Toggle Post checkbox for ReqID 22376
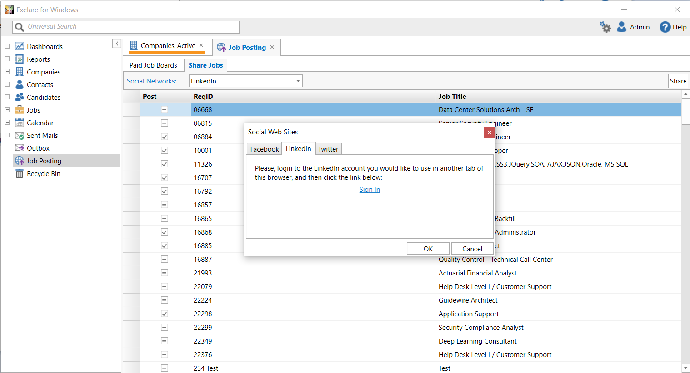Screen dimensions: 690x373 (165, 354)
